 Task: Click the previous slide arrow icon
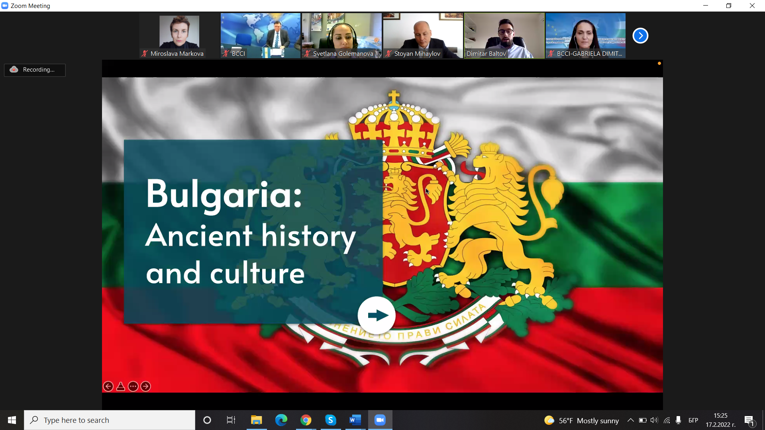click(108, 386)
